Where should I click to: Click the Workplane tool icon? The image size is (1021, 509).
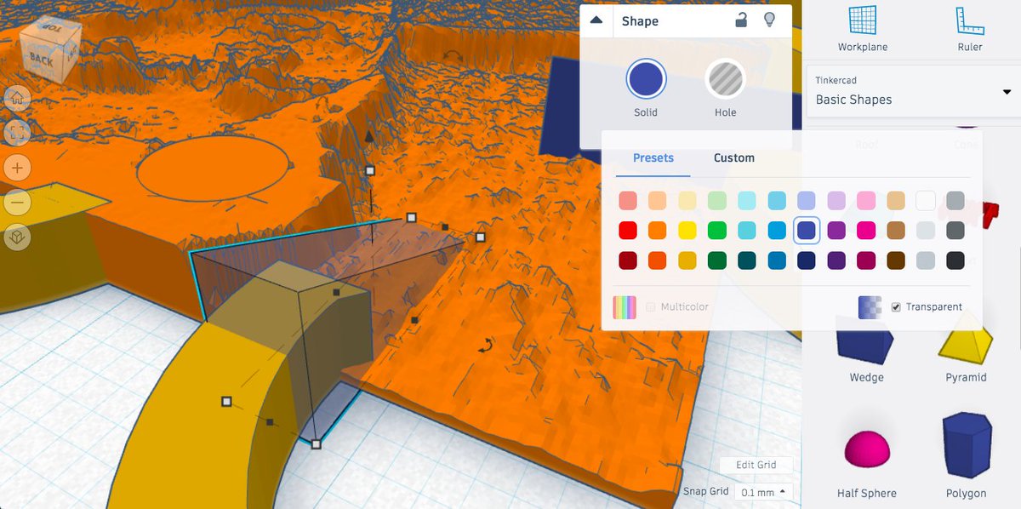click(862, 20)
